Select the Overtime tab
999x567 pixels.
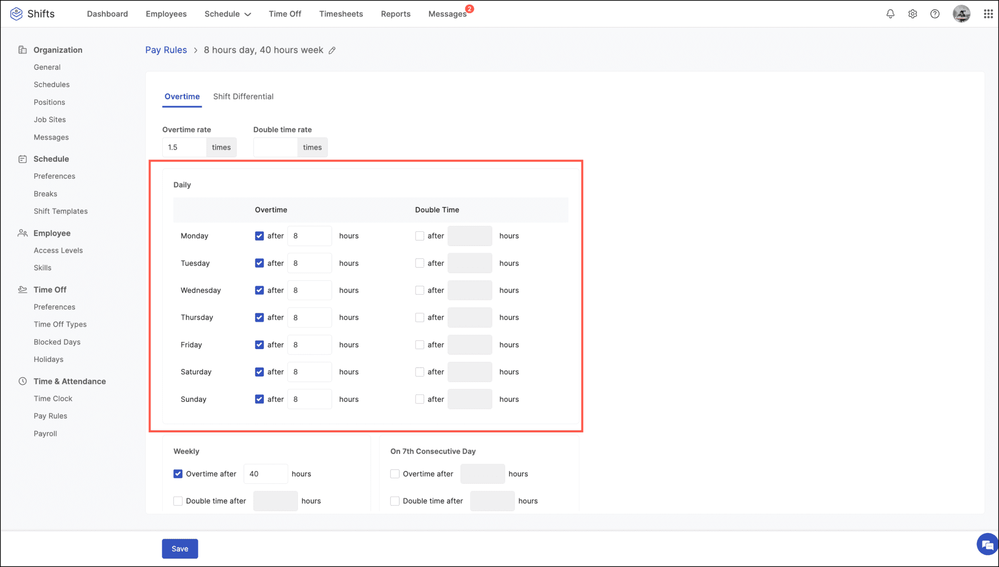[x=182, y=96]
